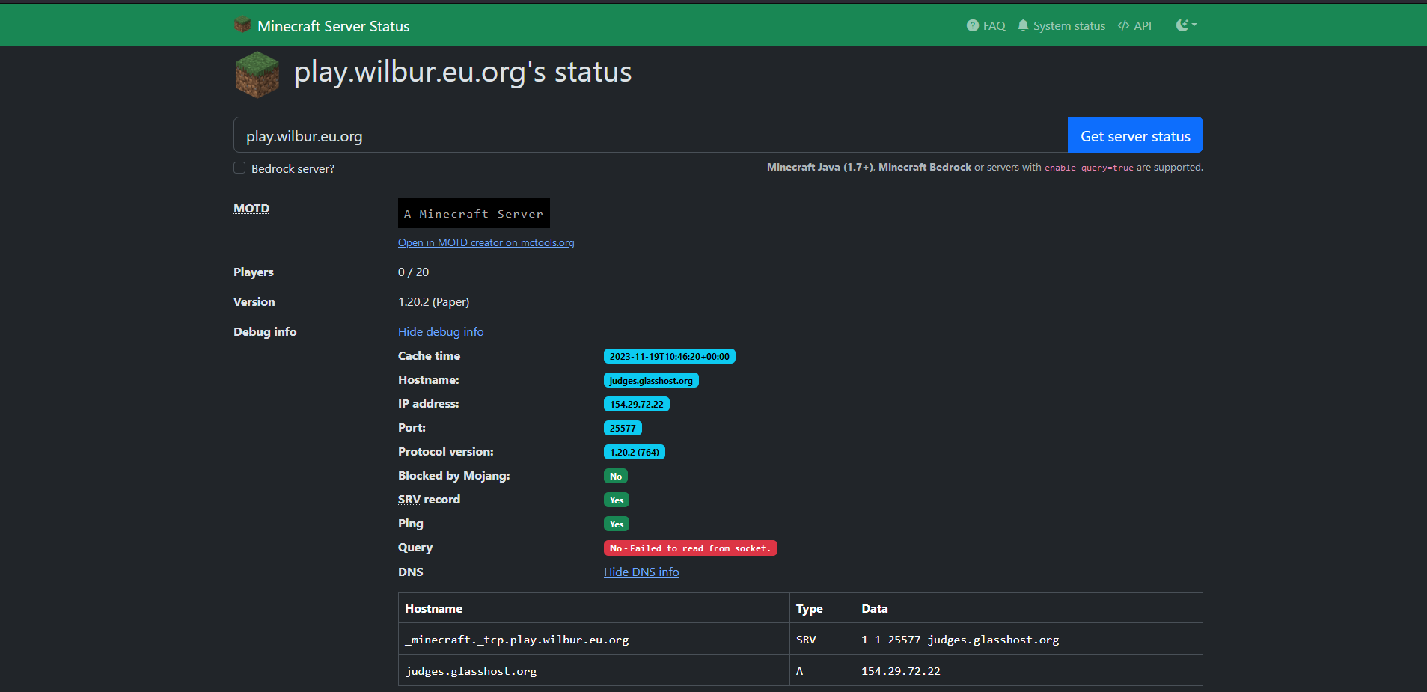Image resolution: width=1427 pixels, height=692 pixels.
Task: Click the grass block logo in navbar
Action: 242,25
